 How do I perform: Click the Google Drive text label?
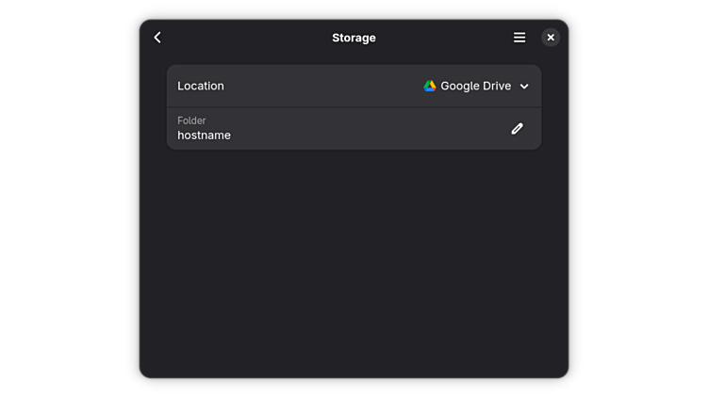tap(475, 86)
